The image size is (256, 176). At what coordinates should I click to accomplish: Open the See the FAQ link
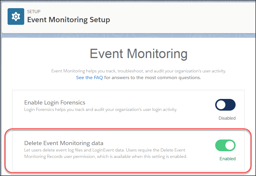(90, 77)
